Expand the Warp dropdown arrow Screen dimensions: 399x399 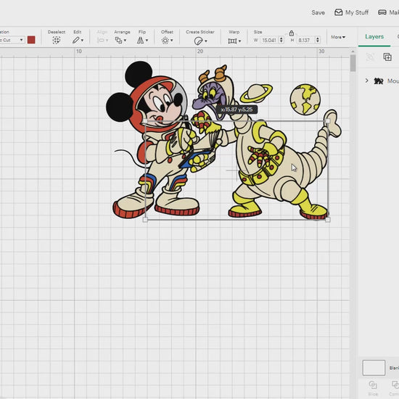[x=239, y=41]
